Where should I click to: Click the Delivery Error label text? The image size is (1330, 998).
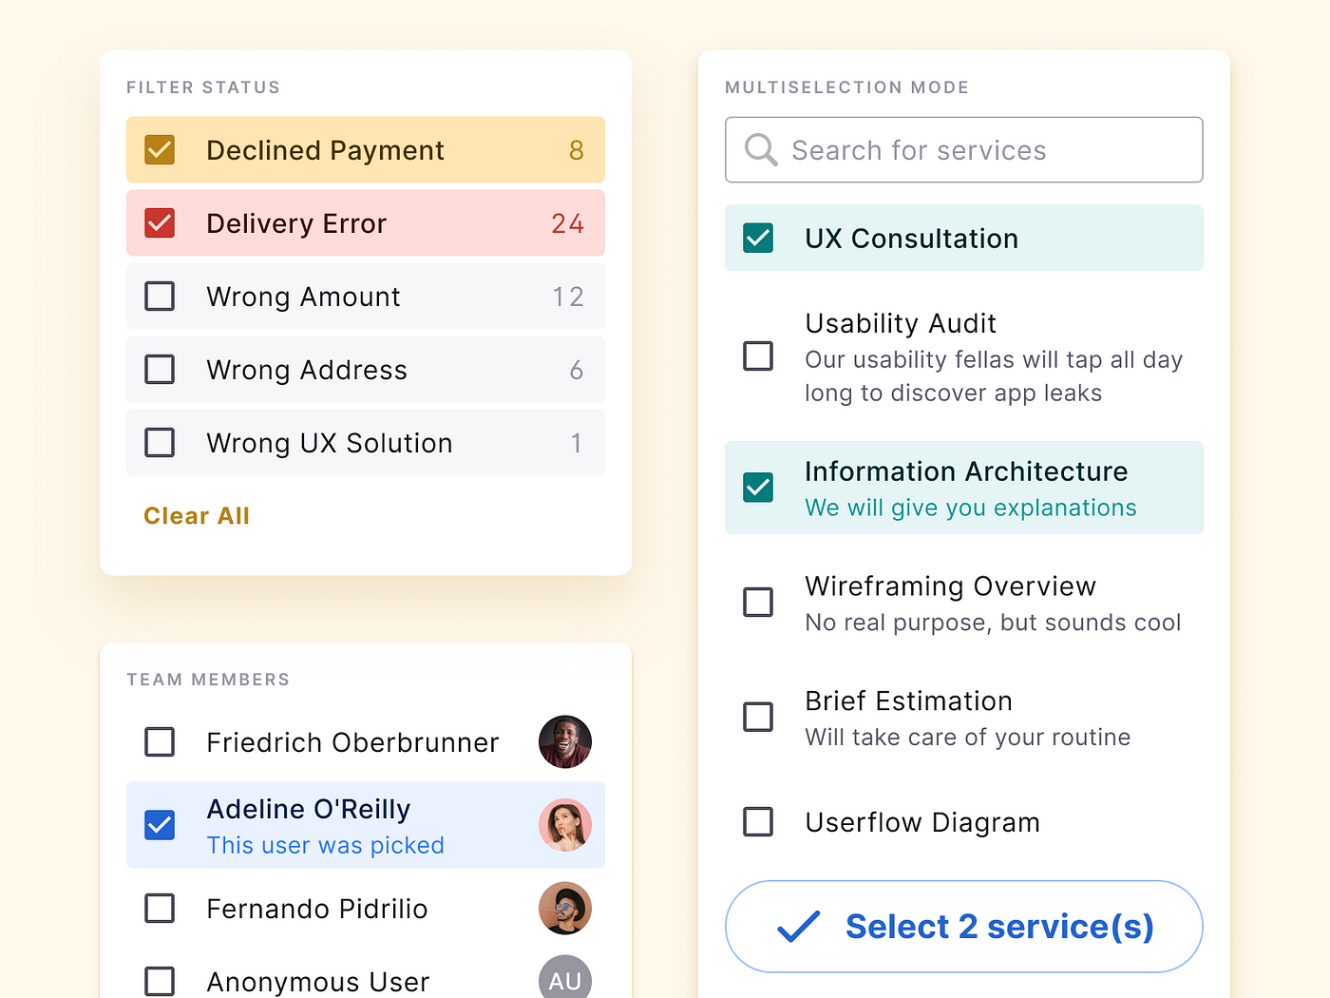pyautogui.click(x=296, y=223)
